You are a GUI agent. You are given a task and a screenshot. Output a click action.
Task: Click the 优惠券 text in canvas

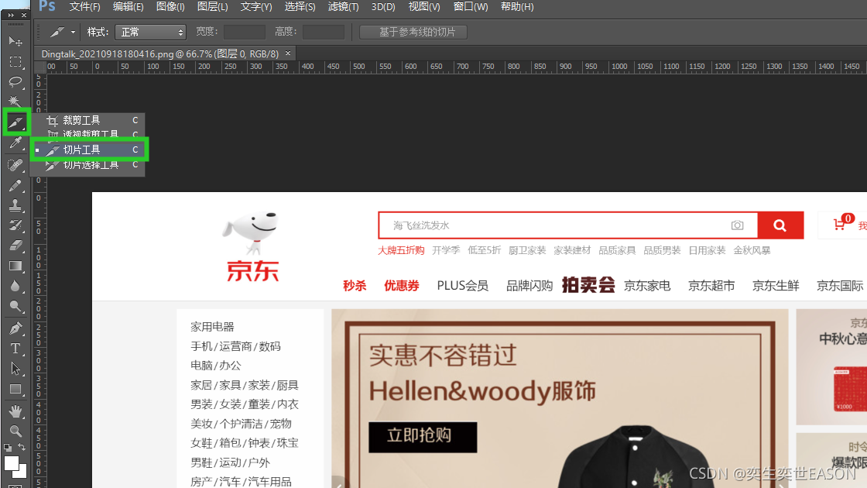click(402, 286)
